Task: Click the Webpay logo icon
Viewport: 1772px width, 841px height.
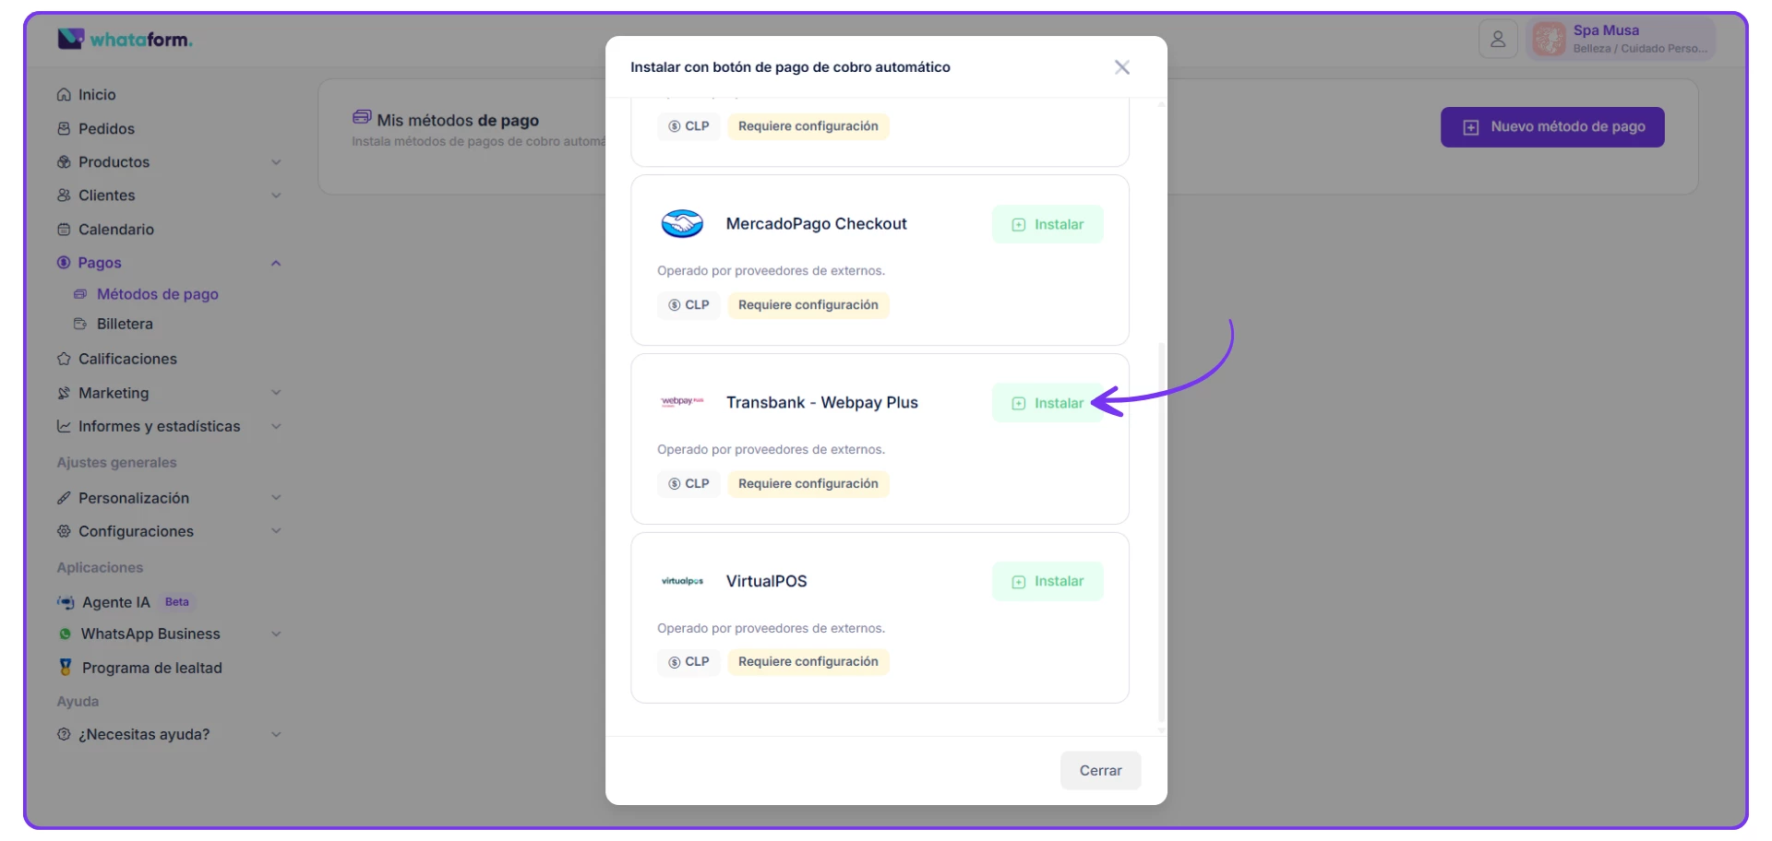Action: point(682,402)
